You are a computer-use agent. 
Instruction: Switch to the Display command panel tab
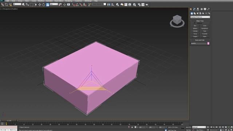click(205, 9)
